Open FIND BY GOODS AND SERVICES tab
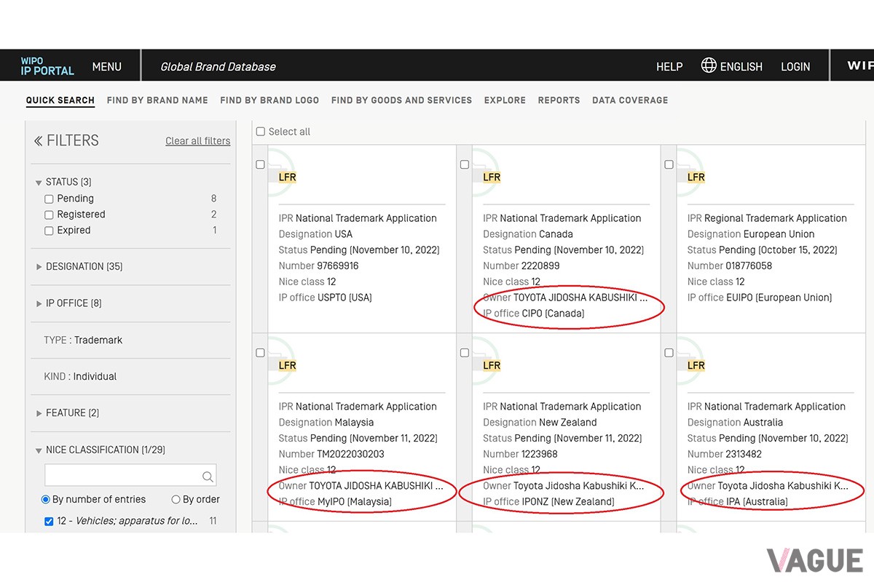Image resolution: width=874 pixels, height=582 pixels. point(401,100)
